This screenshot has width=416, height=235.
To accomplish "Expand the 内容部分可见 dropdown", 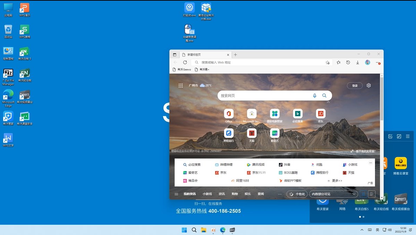I will (333, 194).
